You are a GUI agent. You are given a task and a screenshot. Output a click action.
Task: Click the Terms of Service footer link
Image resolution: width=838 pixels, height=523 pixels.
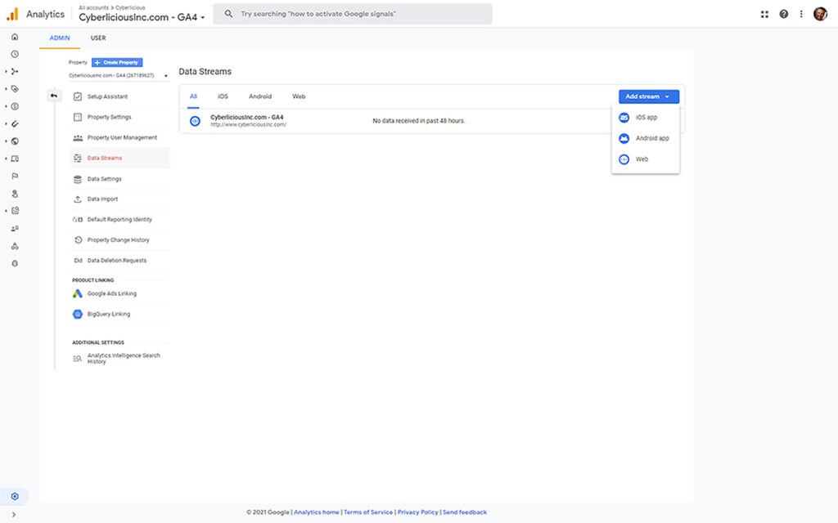point(368,512)
